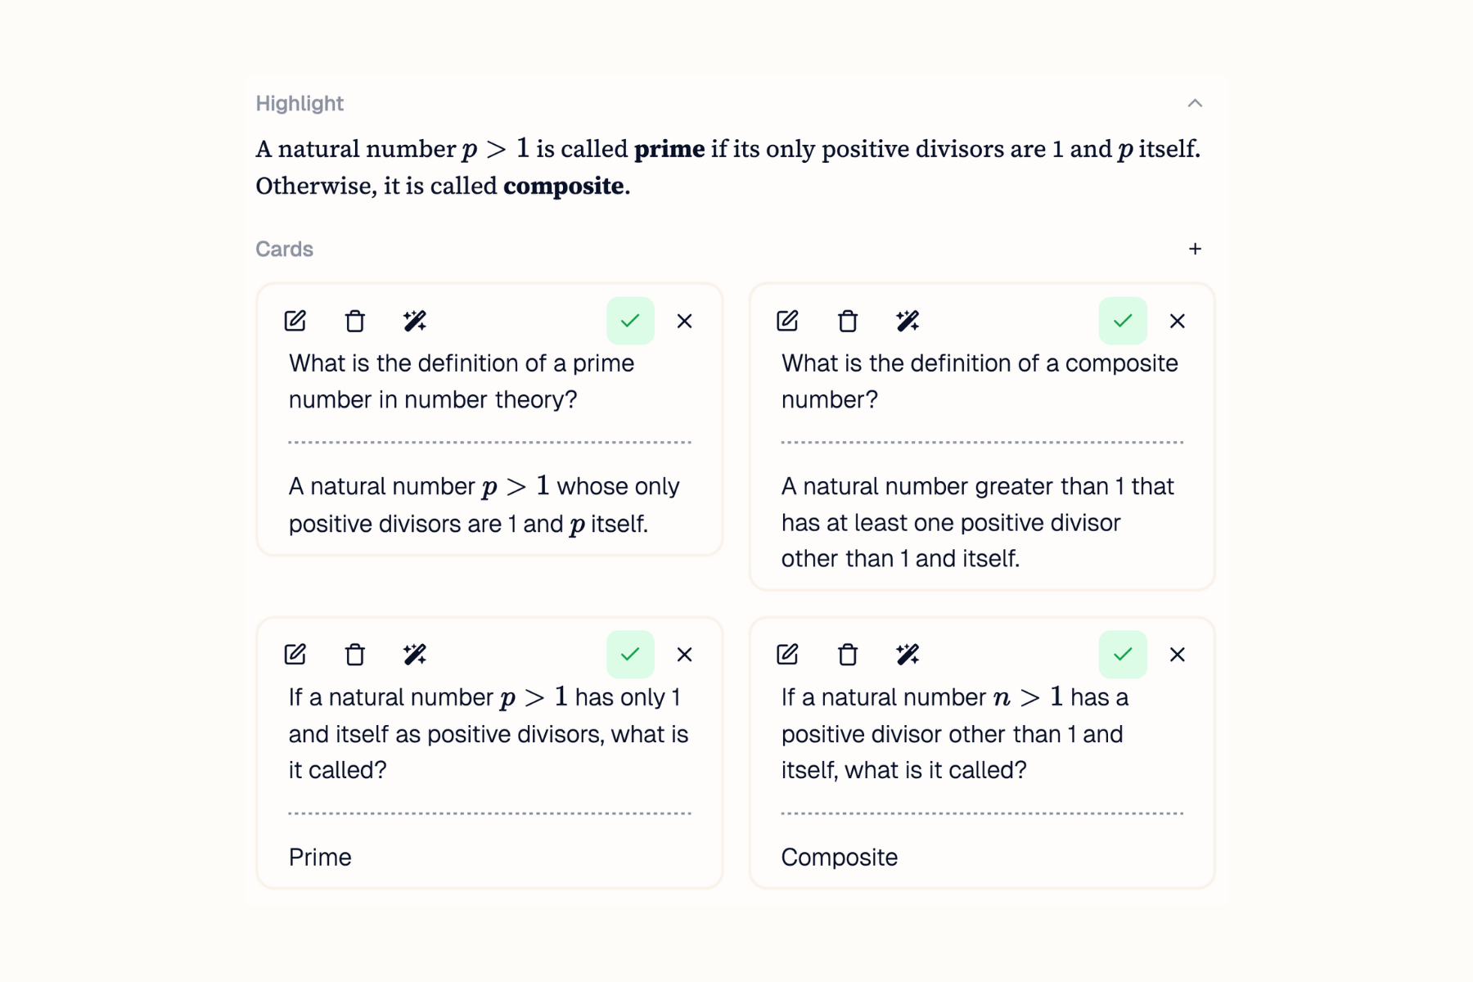Dismiss the card answering 'Composite'
The height and width of the screenshot is (982, 1473).
[x=1177, y=654]
